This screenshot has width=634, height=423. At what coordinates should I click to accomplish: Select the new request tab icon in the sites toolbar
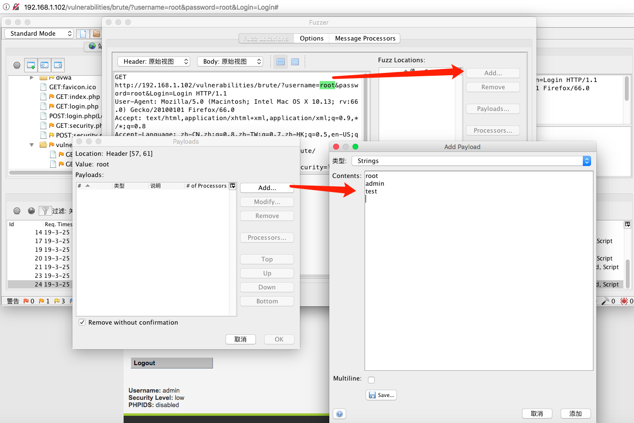click(30, 65)
